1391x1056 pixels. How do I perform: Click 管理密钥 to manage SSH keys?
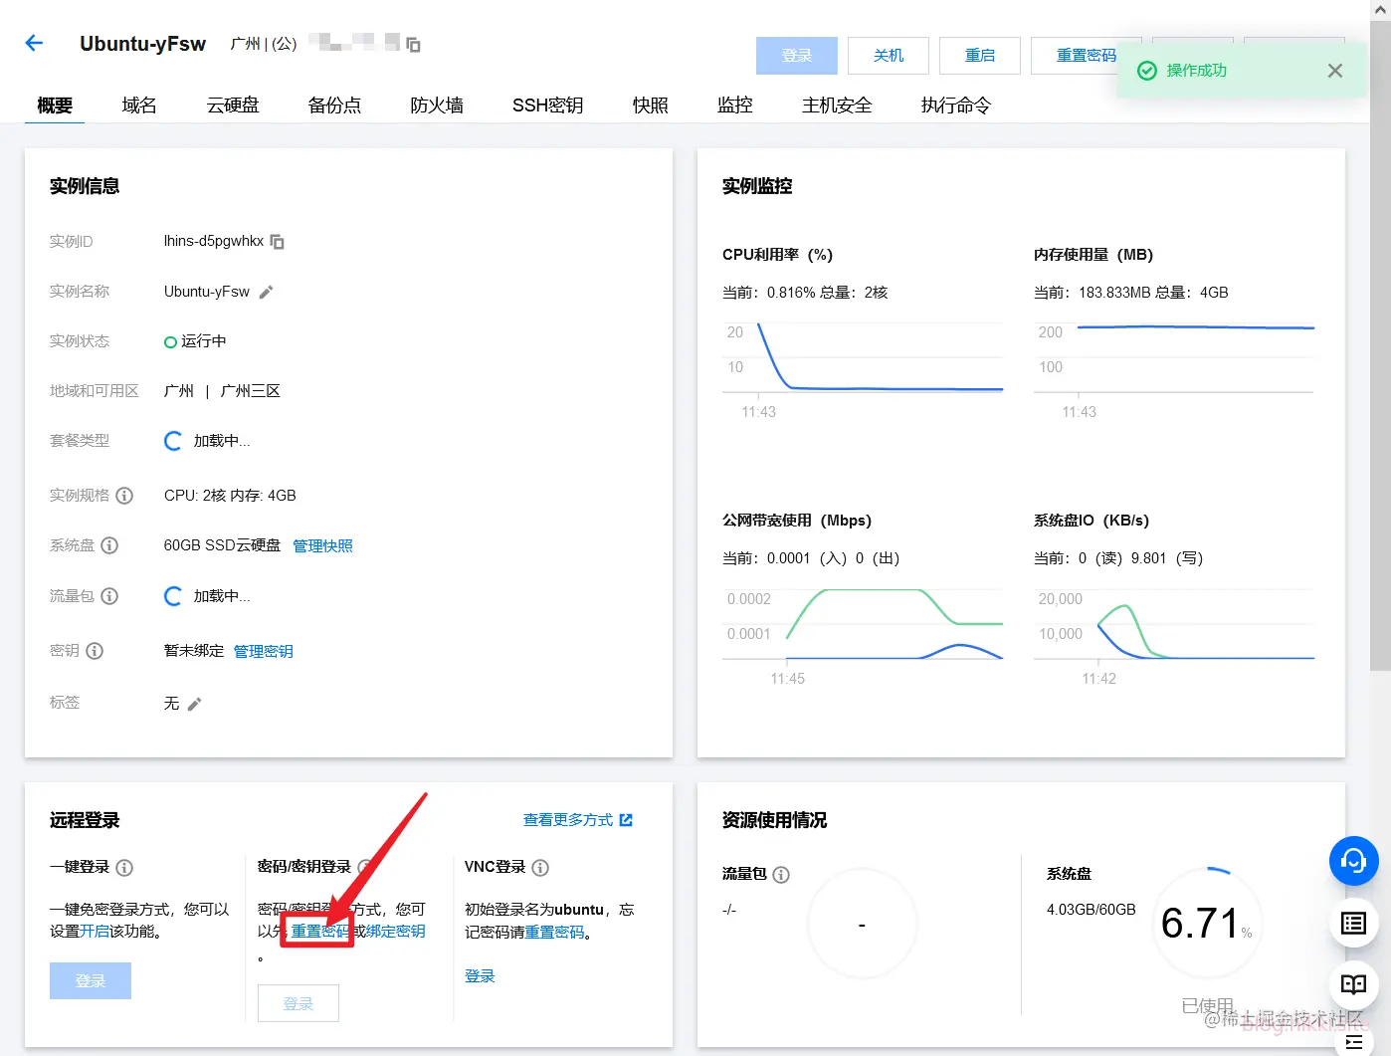(263, 650)
